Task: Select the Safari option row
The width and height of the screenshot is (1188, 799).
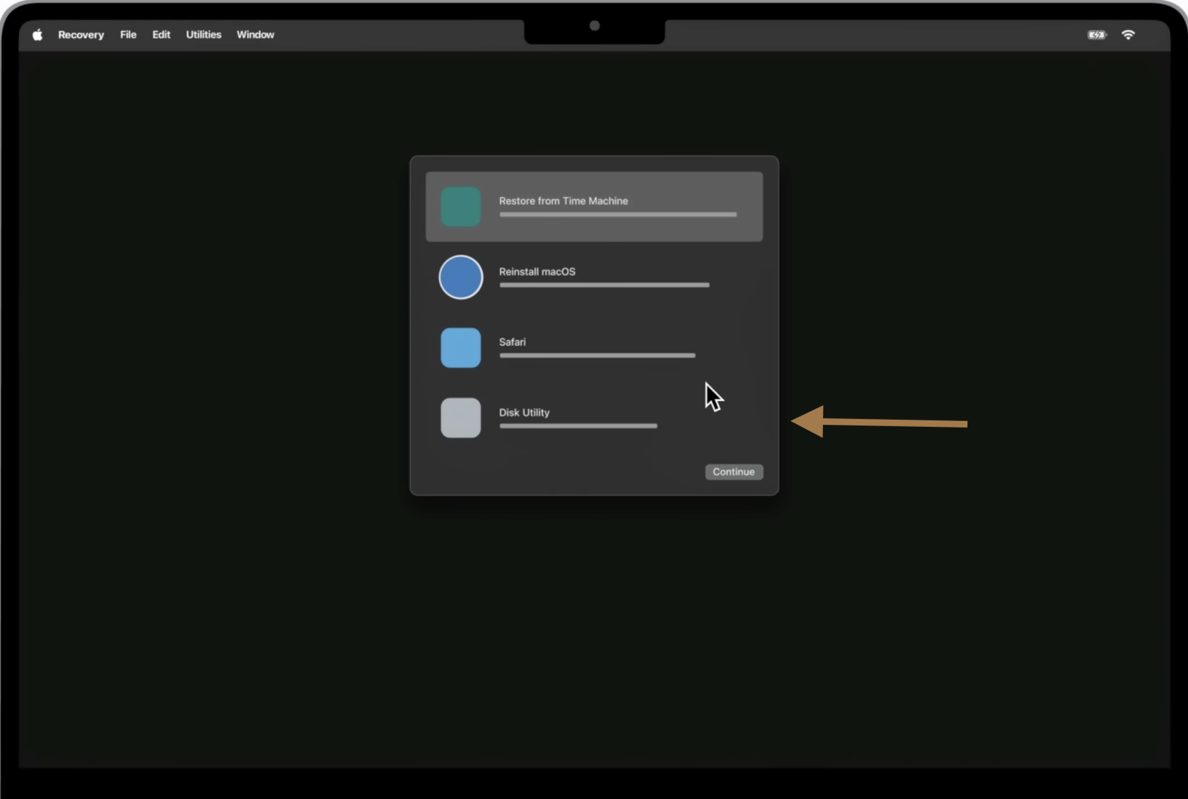Action: pos(593,347)
